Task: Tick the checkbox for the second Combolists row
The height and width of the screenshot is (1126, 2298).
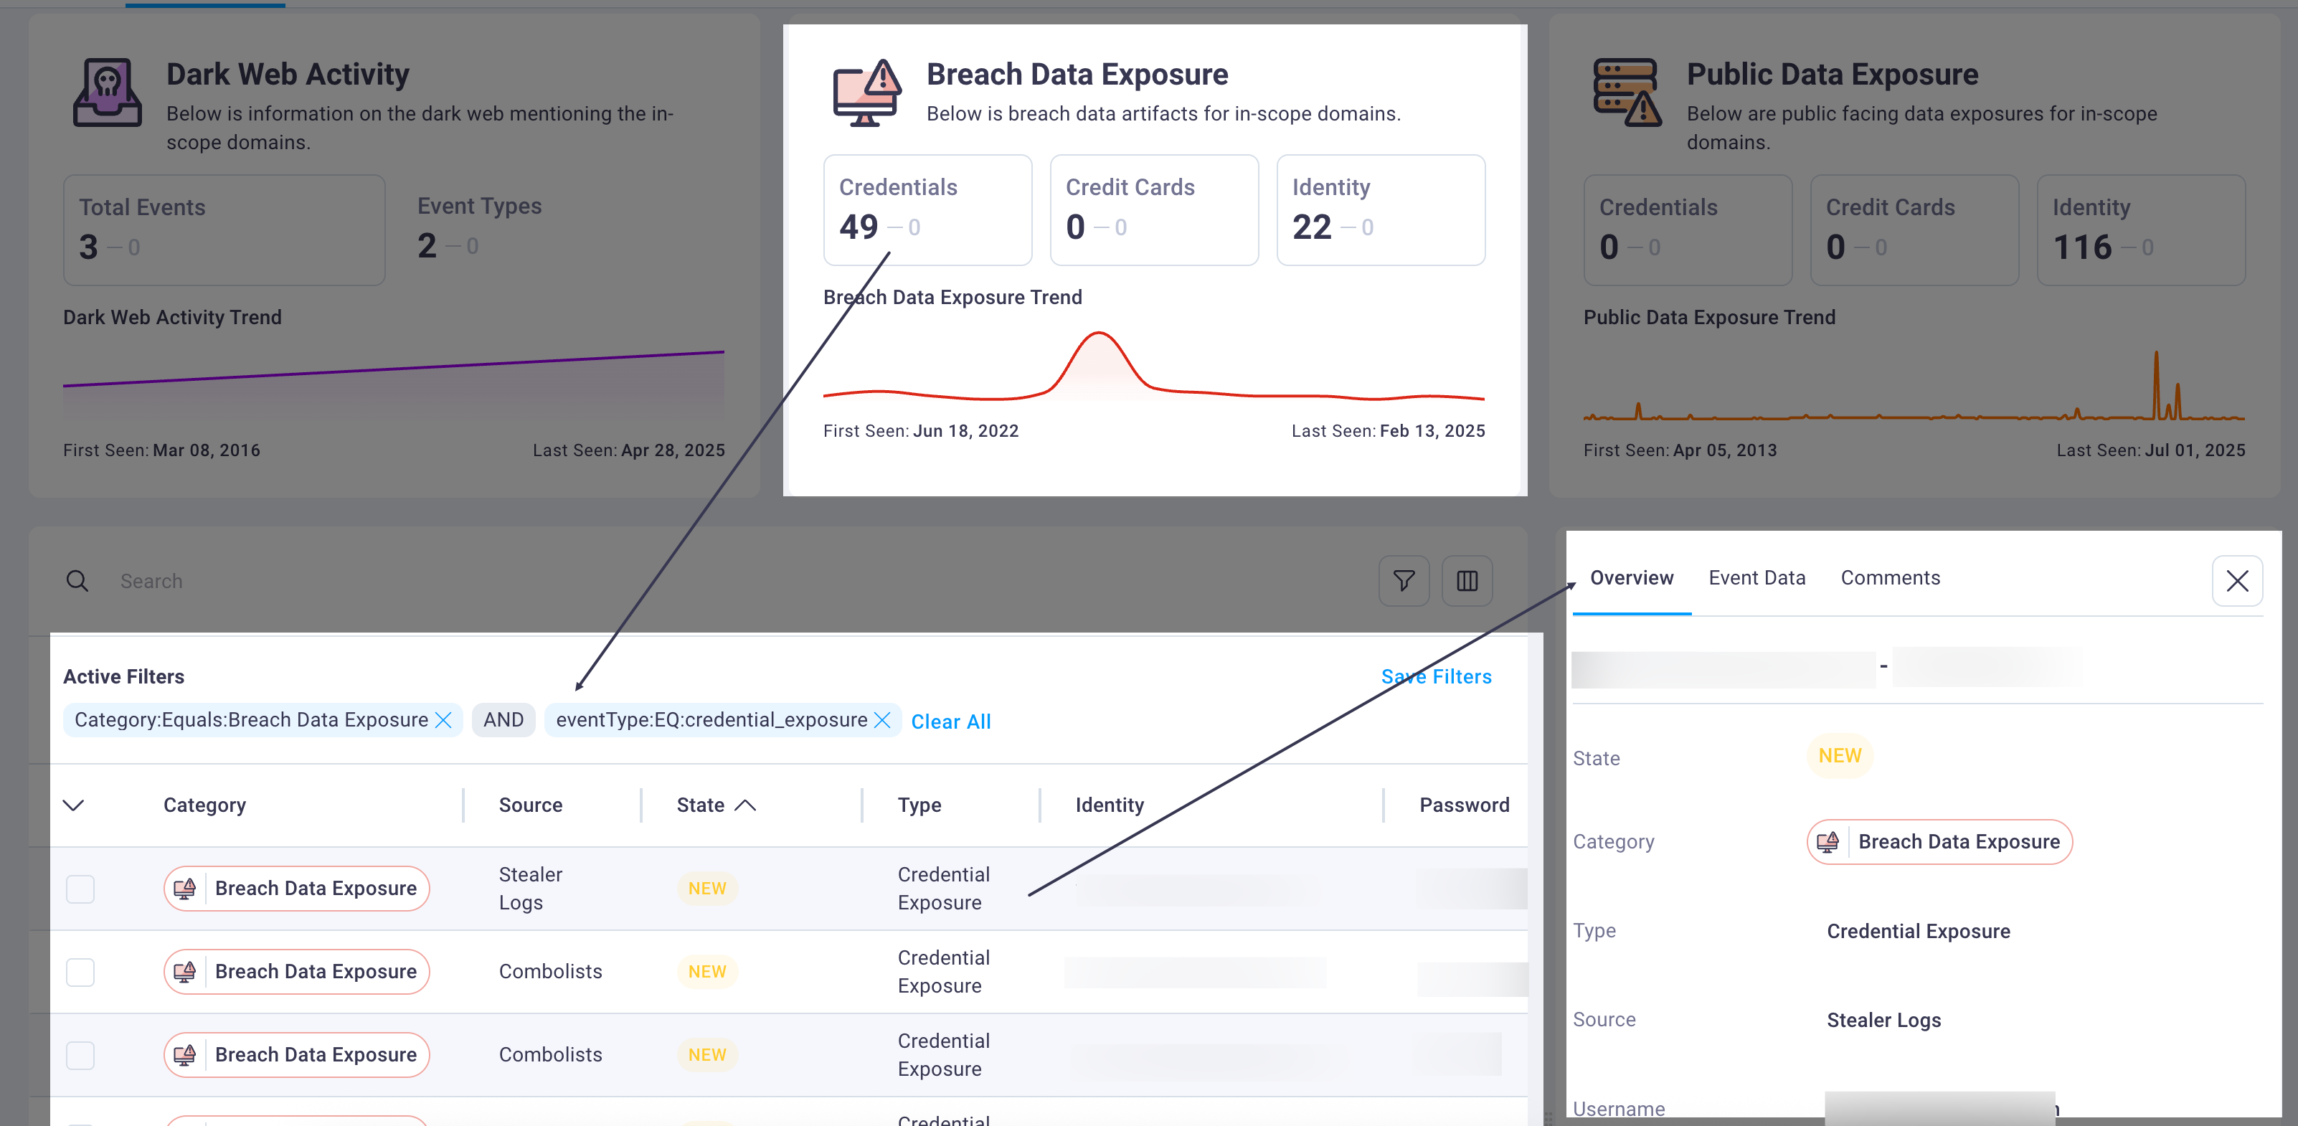Action: 80,1054
